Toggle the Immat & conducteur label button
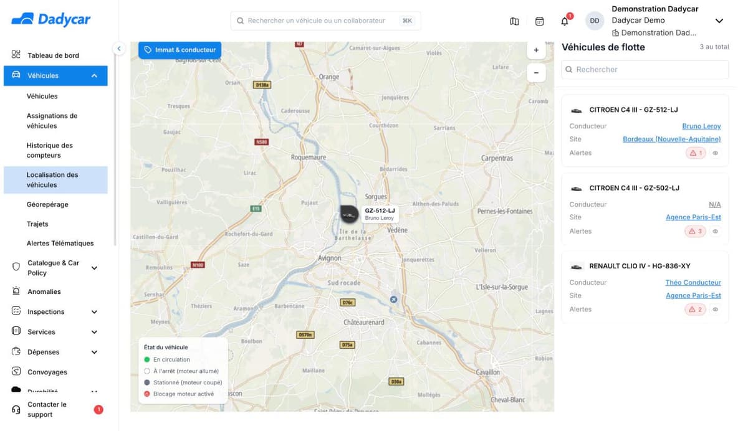Image resolution: width=748 pixels, height=431 pixels. tap(180, 50)
